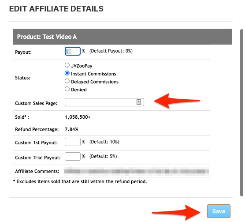
Task: Click the Default Payout 0% hint text
Action: coord(111,51)
